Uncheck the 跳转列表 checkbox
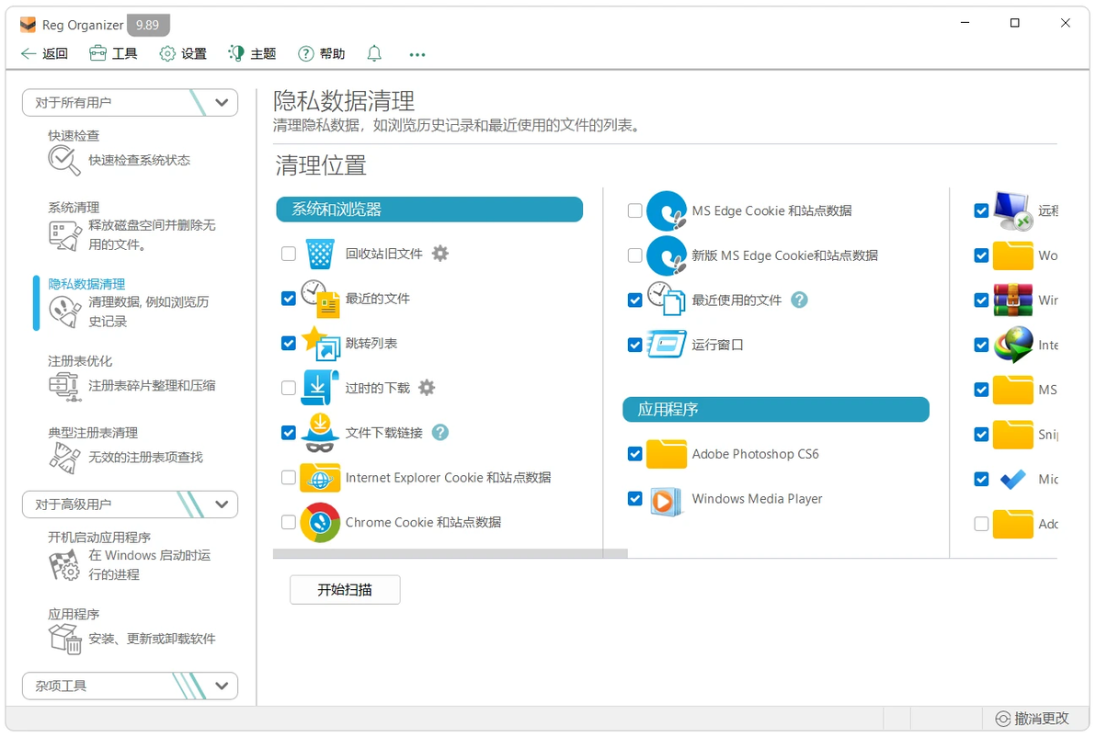Image resolution: width=1096 pixels, height=737 pixels. (x=288, y=343)
